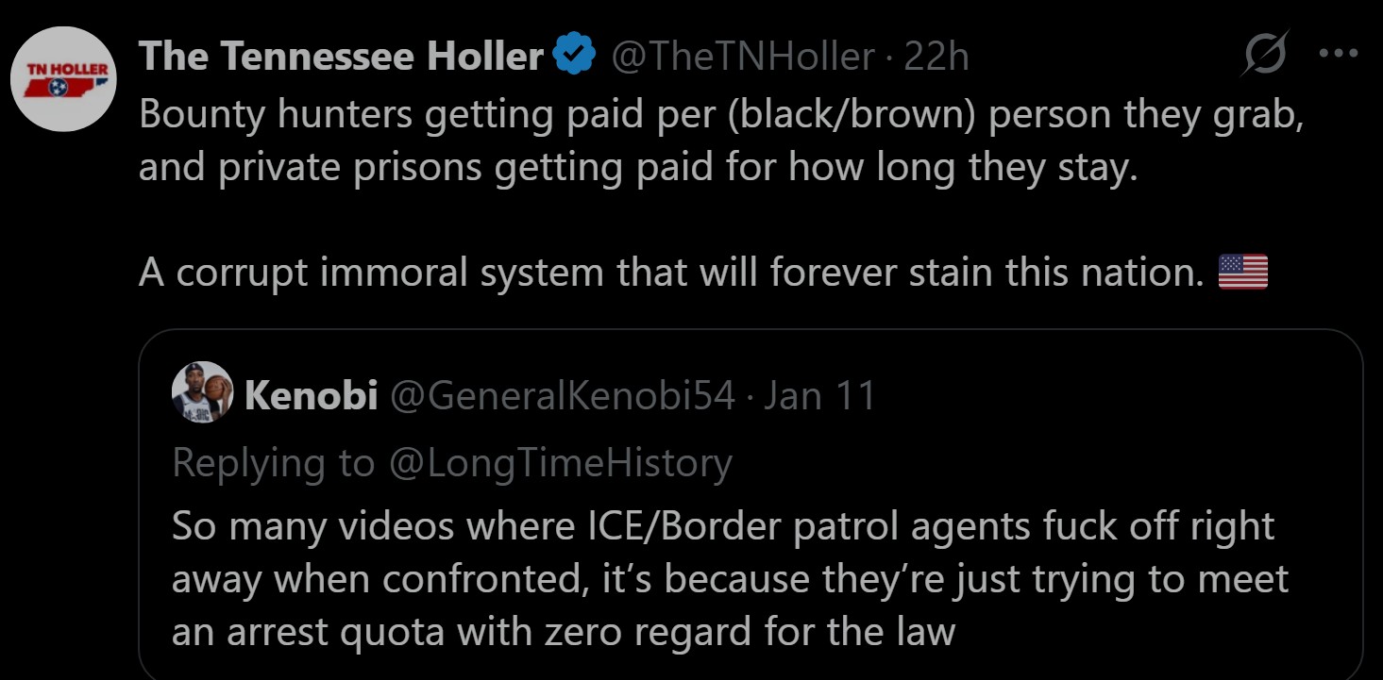Click the "an arrest quota" quoted line

(x=564, y=631)
